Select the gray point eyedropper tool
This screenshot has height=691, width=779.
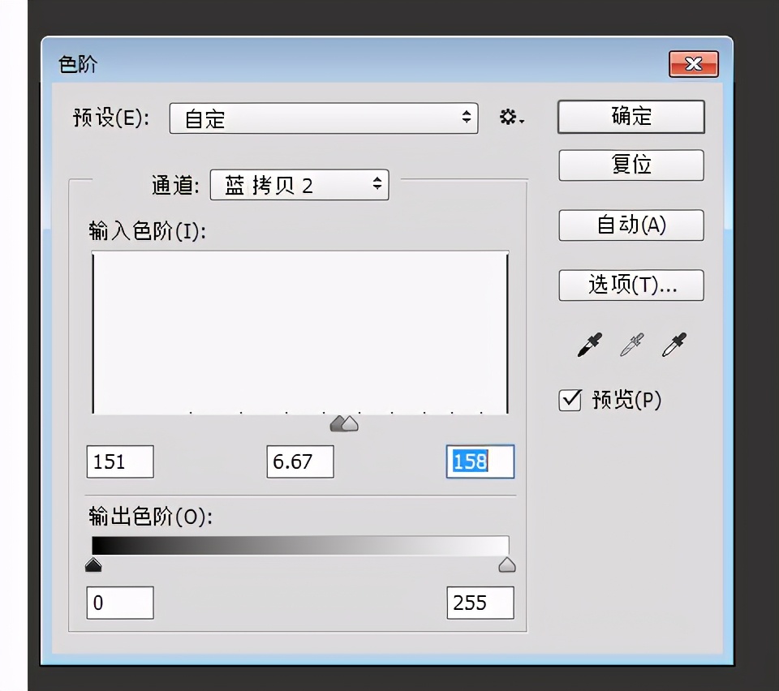tap(632, 345)
